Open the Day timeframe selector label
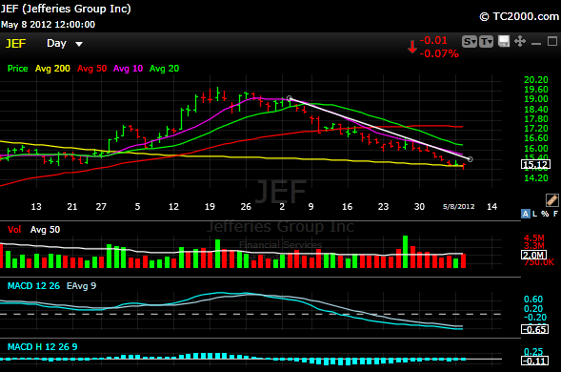 [56, 43]
